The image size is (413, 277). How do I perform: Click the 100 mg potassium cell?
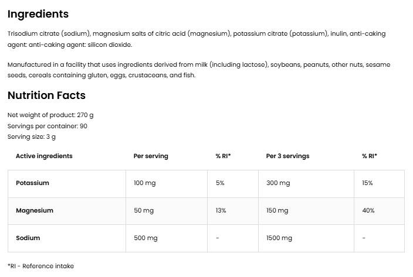click(x=144, y=183)
